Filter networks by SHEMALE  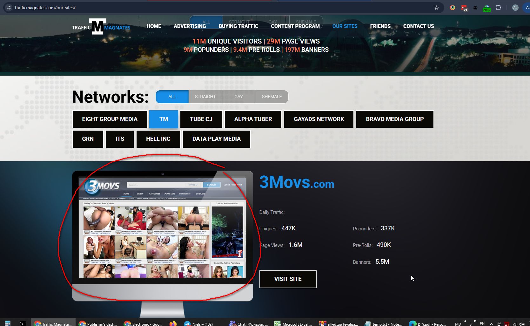tap(272, 97)
